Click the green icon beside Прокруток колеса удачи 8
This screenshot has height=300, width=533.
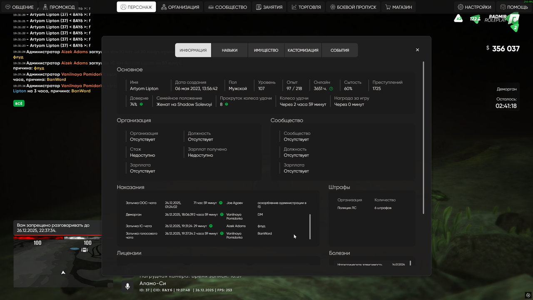coord(227,104)
